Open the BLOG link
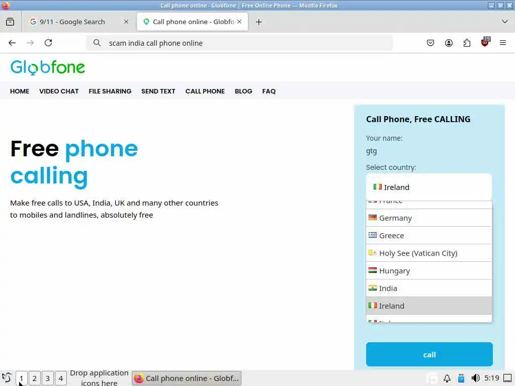 coord(243,91)
